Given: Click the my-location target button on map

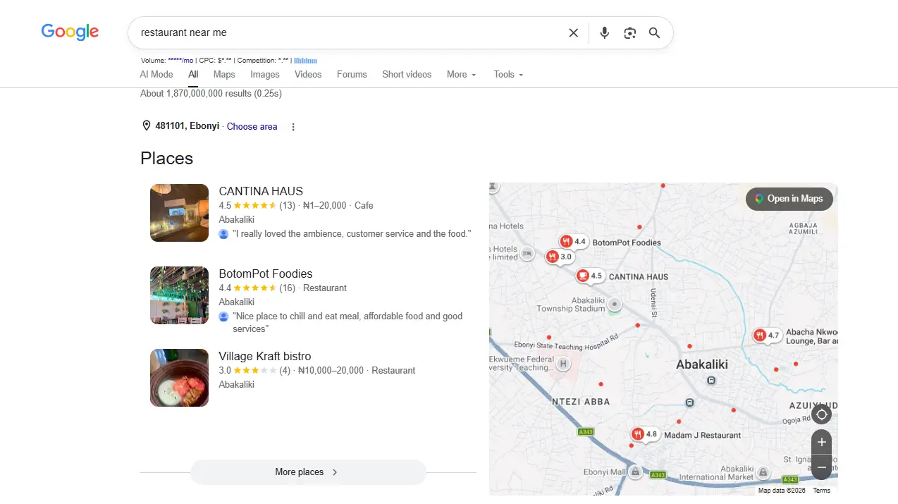Looking at the screenshot, I should (821, 414).
